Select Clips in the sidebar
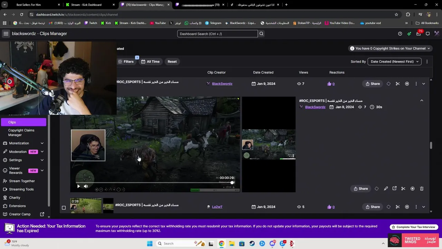 [x=23, y=122]
